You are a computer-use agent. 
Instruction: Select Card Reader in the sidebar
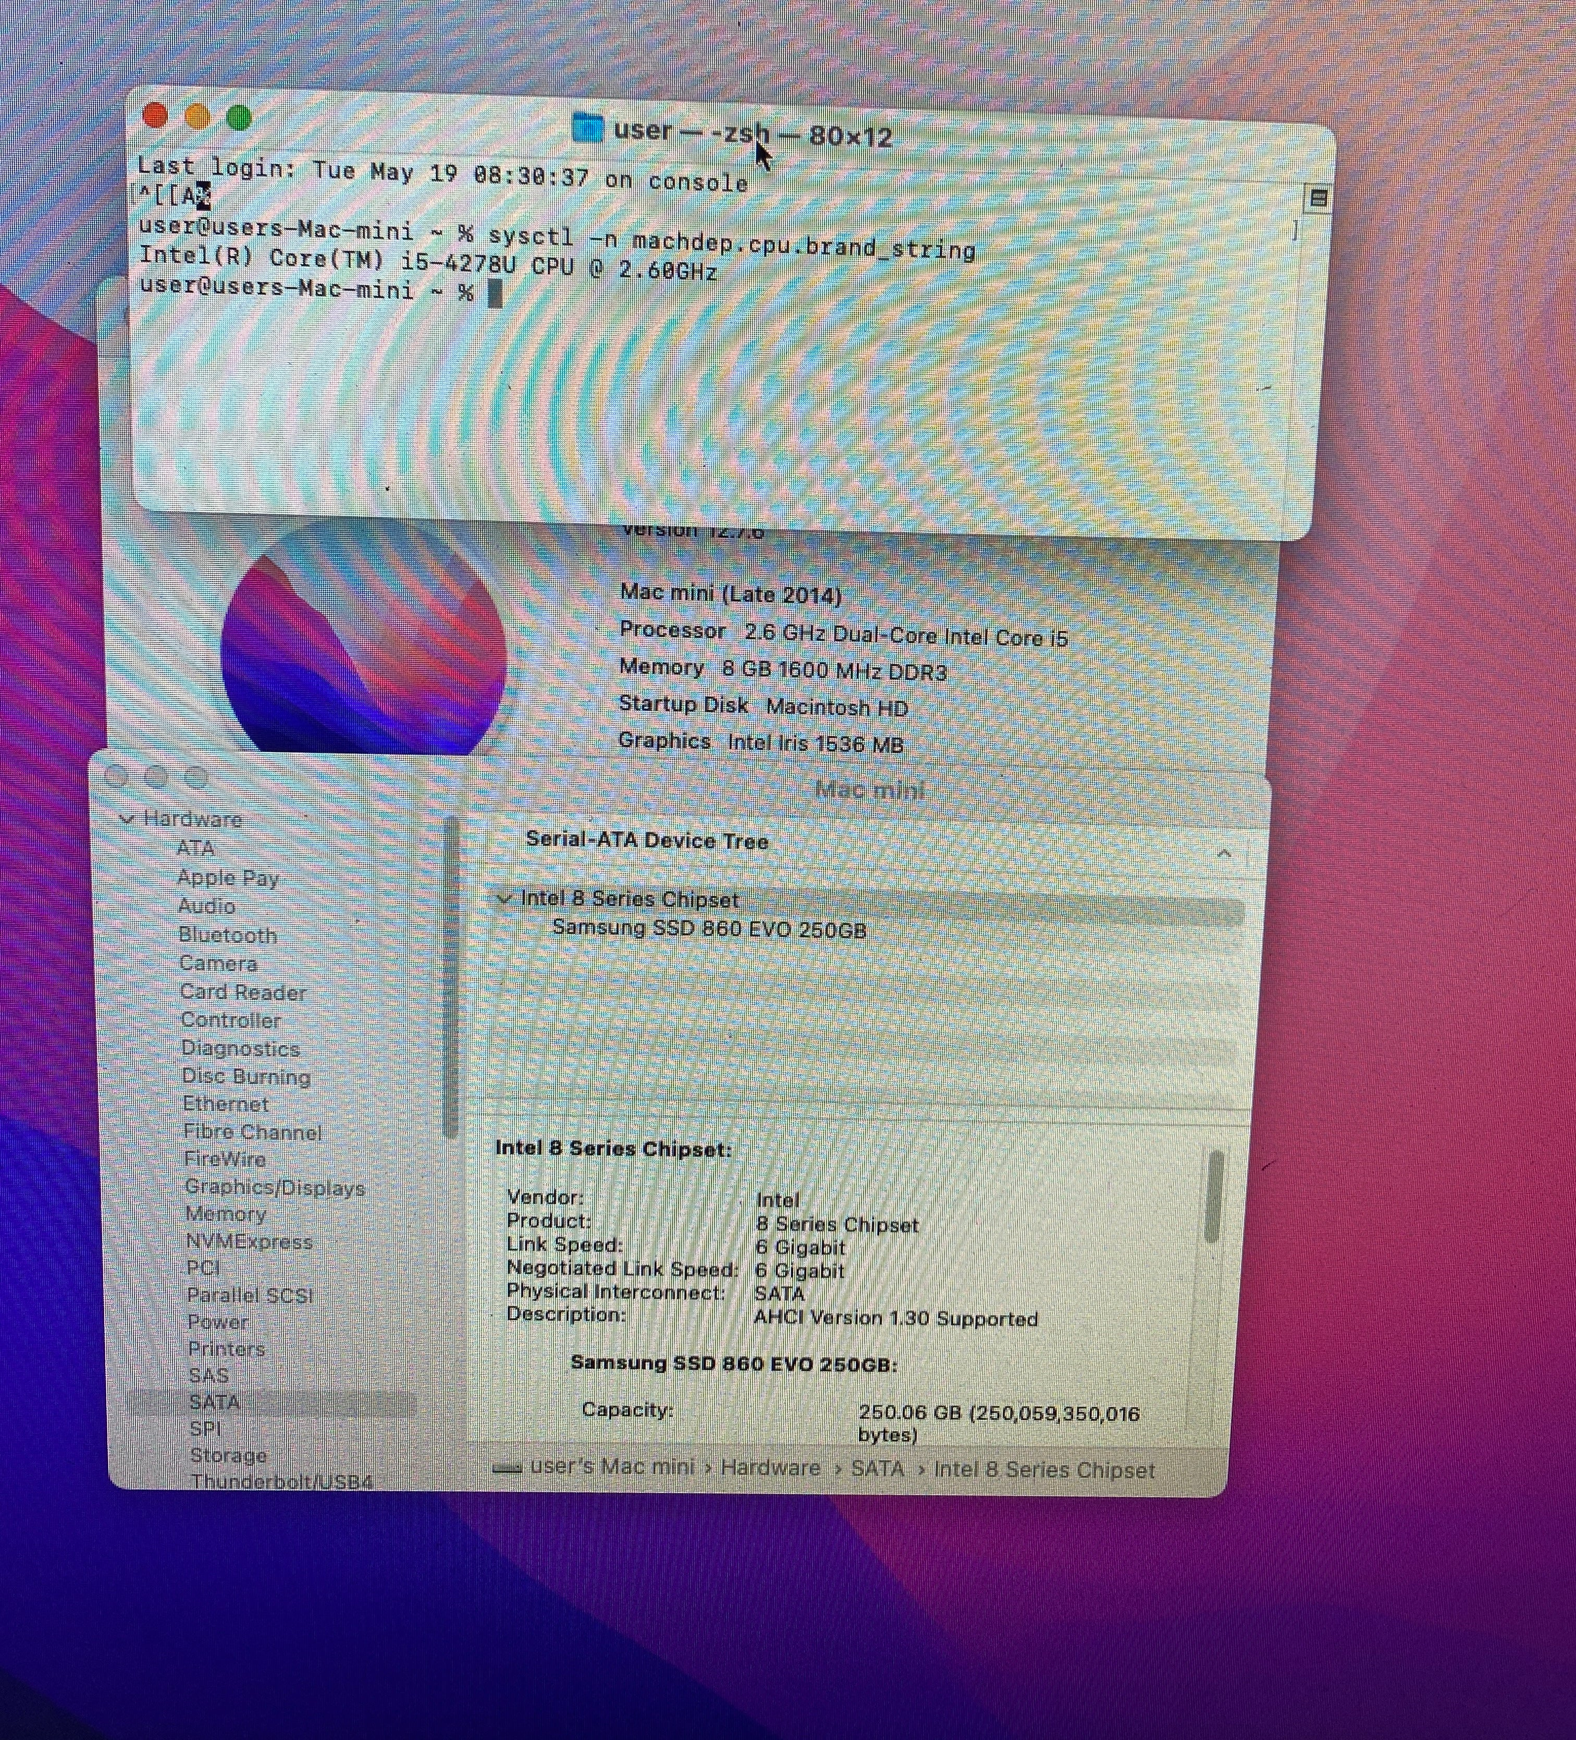pyautogui.click(x=243, y=992)
